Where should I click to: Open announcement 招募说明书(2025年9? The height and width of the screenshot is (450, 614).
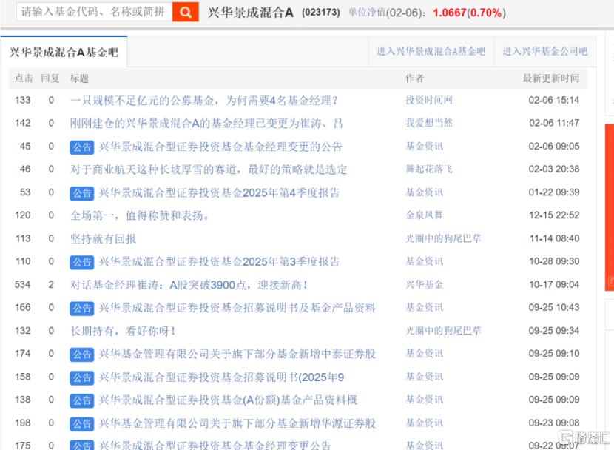coord(222,377)
